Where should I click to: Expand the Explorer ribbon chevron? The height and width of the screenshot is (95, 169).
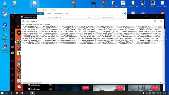click(x=123, y=13)
